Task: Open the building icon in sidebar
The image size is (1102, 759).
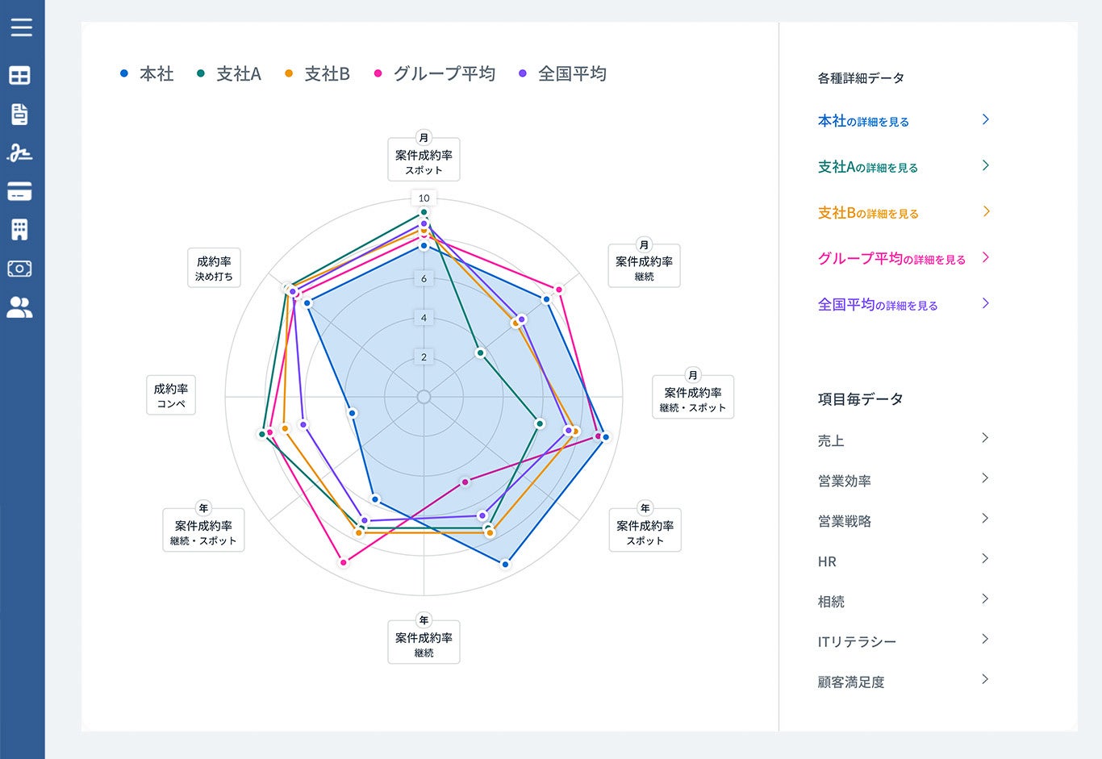Action: coord(20,230)
